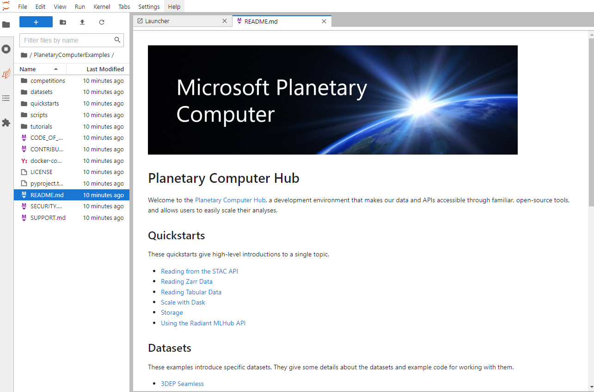This screenshot has height=392, width=594.
Task: Click the Jupyter logo at top left
Action: point(6,6)
